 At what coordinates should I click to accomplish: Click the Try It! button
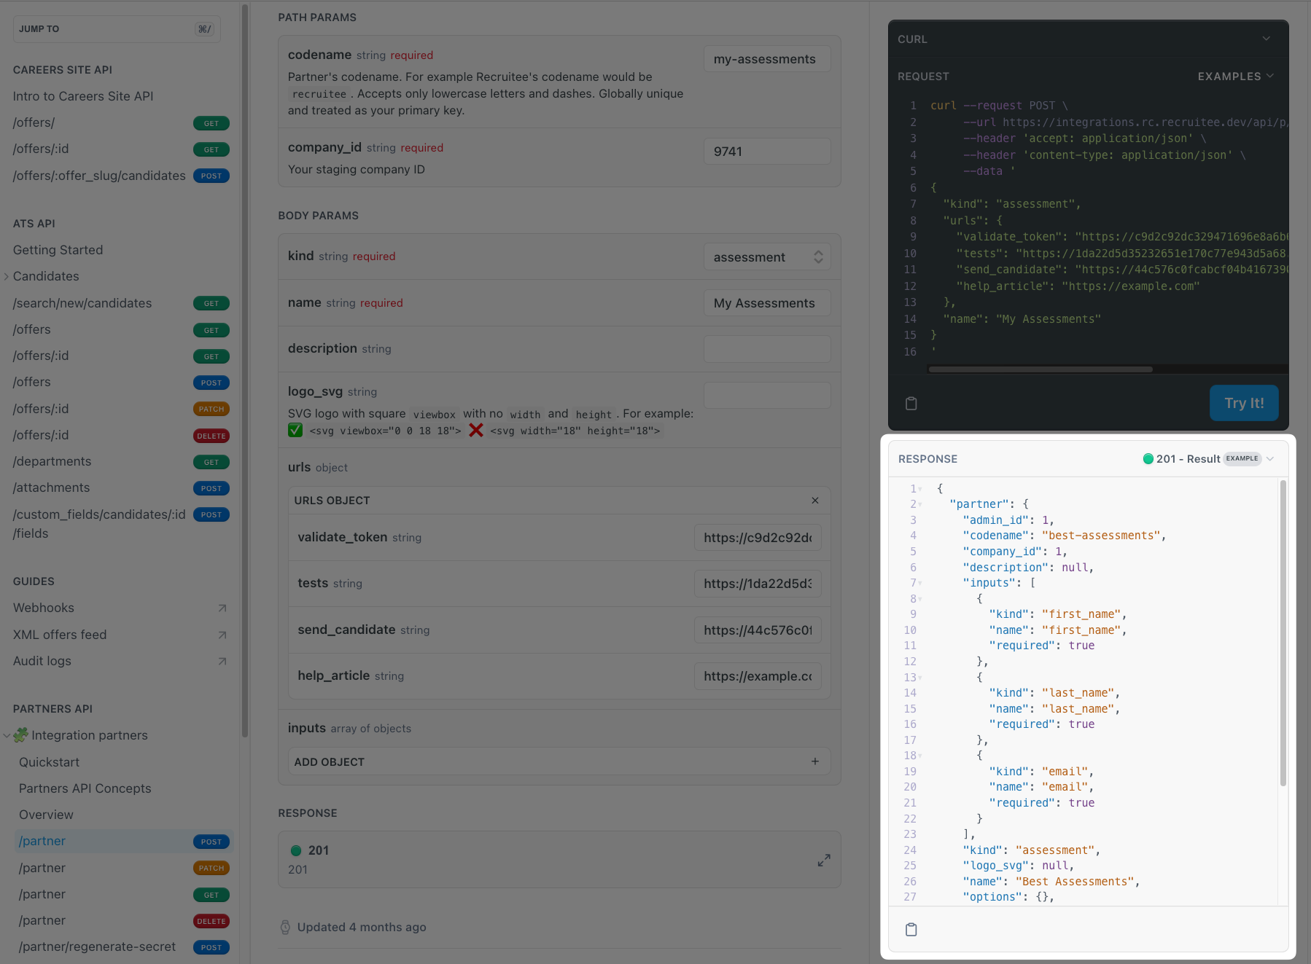pyautogui.click(x=1244, y=403)
